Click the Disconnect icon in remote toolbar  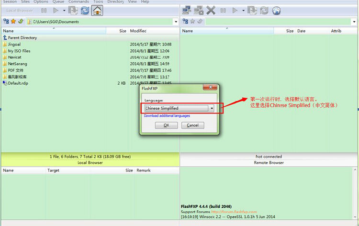(199, 10)
